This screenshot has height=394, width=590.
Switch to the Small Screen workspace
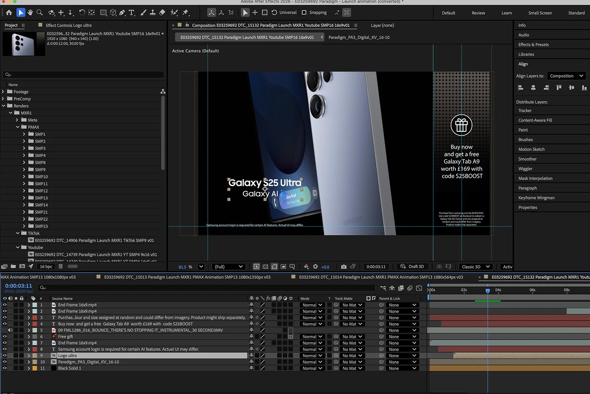coord(540,13)
